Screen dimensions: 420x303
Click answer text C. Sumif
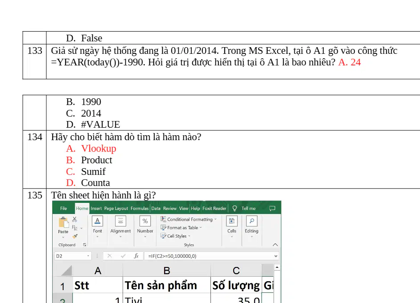pyautogui.click(x=86, y=172)
